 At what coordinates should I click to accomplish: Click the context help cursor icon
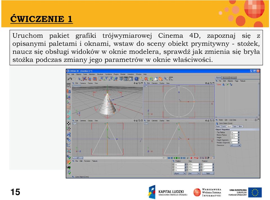(x=166, y=79)
